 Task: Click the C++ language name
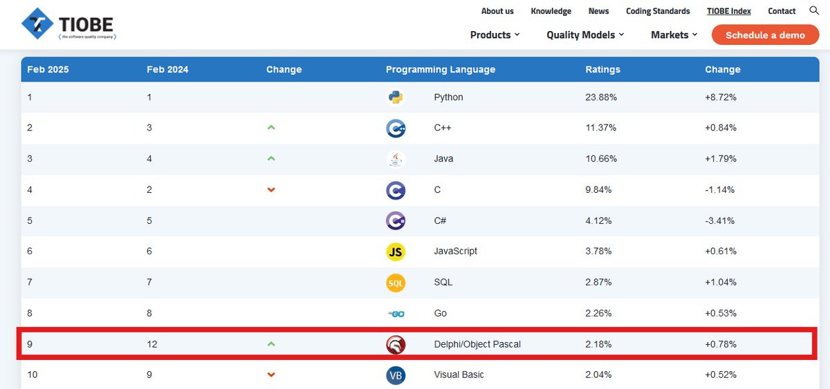point(443,128)
